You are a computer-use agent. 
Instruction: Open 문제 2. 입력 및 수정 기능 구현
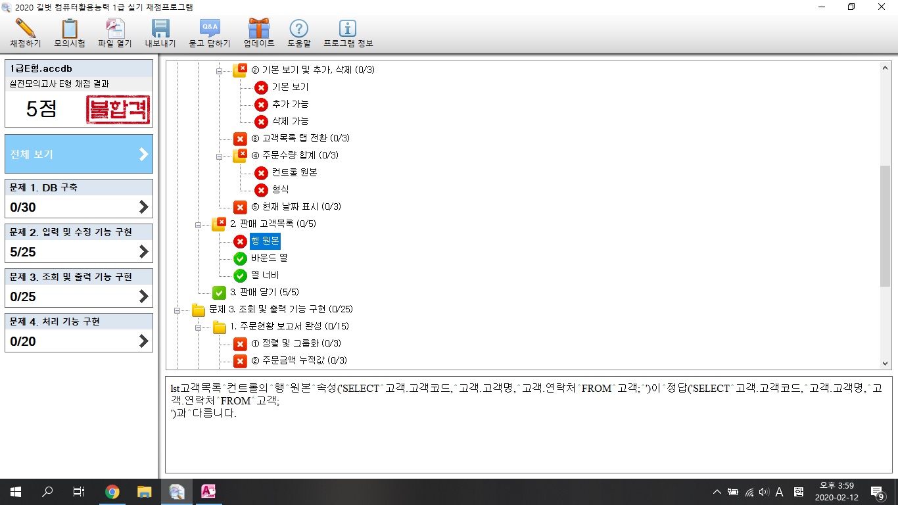pyautogui.click(x=79, y=243)
